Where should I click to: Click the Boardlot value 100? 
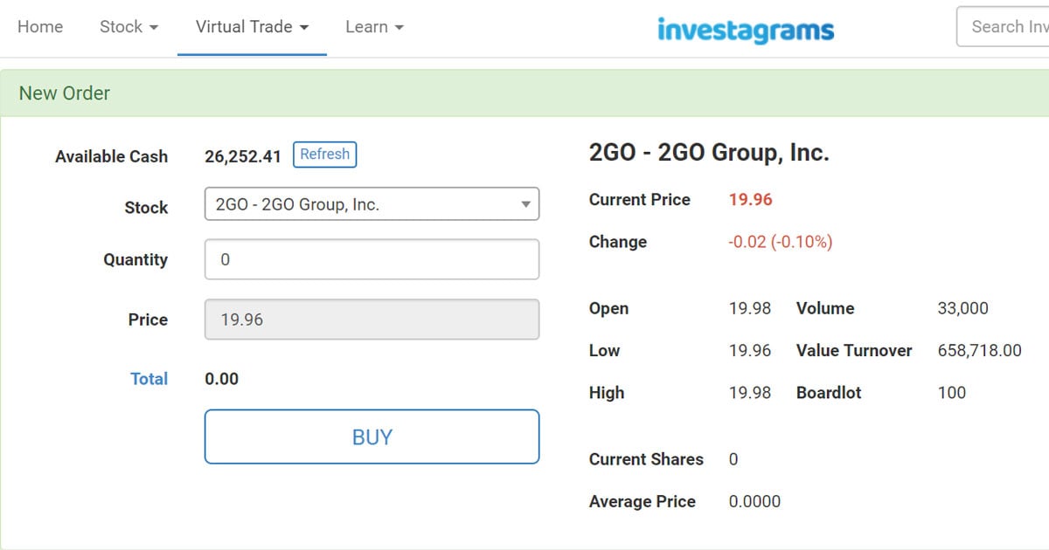pos(951,393)
